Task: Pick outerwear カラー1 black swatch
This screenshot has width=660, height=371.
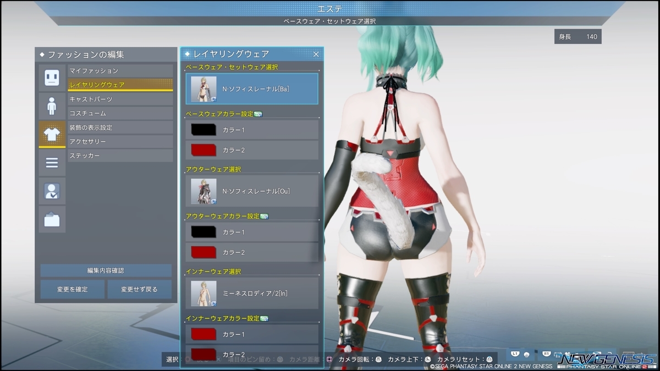Action: coord(204,232)
